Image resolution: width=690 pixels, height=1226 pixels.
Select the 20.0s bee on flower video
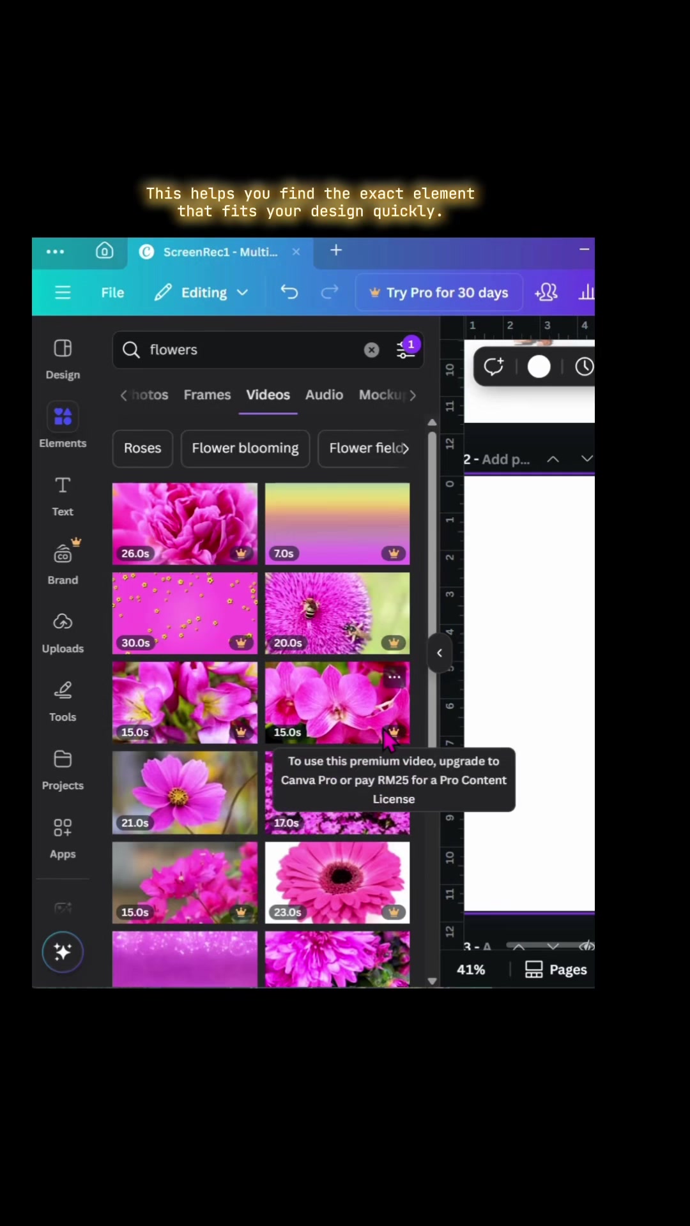[x=337, y=613]
